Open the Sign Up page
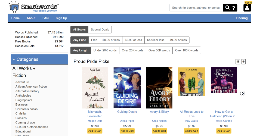Image resolution: width=272 pixels, height=136 pixels. pyautogui.click(x=61, y=18)
